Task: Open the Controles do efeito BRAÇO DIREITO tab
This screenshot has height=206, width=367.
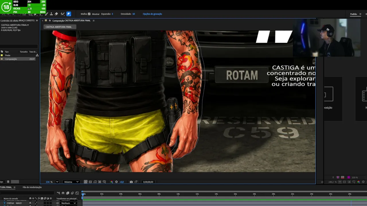Action: (17, 21)
